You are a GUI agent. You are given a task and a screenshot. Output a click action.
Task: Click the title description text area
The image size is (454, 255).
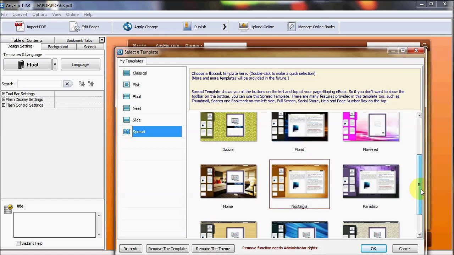tap(55, 225)
